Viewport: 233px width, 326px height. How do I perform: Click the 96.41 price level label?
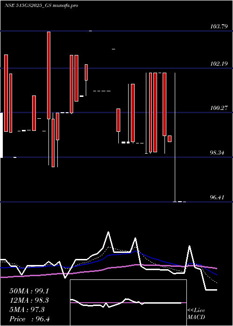tap(217, 197)
